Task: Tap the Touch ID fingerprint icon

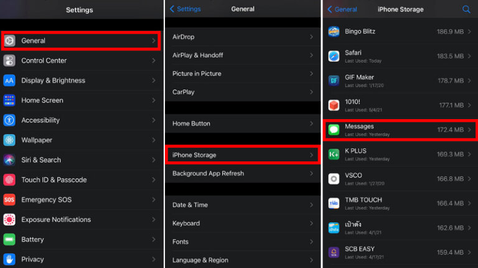Action: (9, 179)
